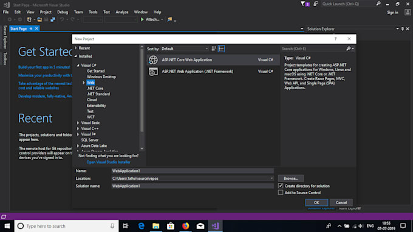Viewport: 413px width, 232px height.
Task: Select the .NET Core category
Action: point(95,89)
